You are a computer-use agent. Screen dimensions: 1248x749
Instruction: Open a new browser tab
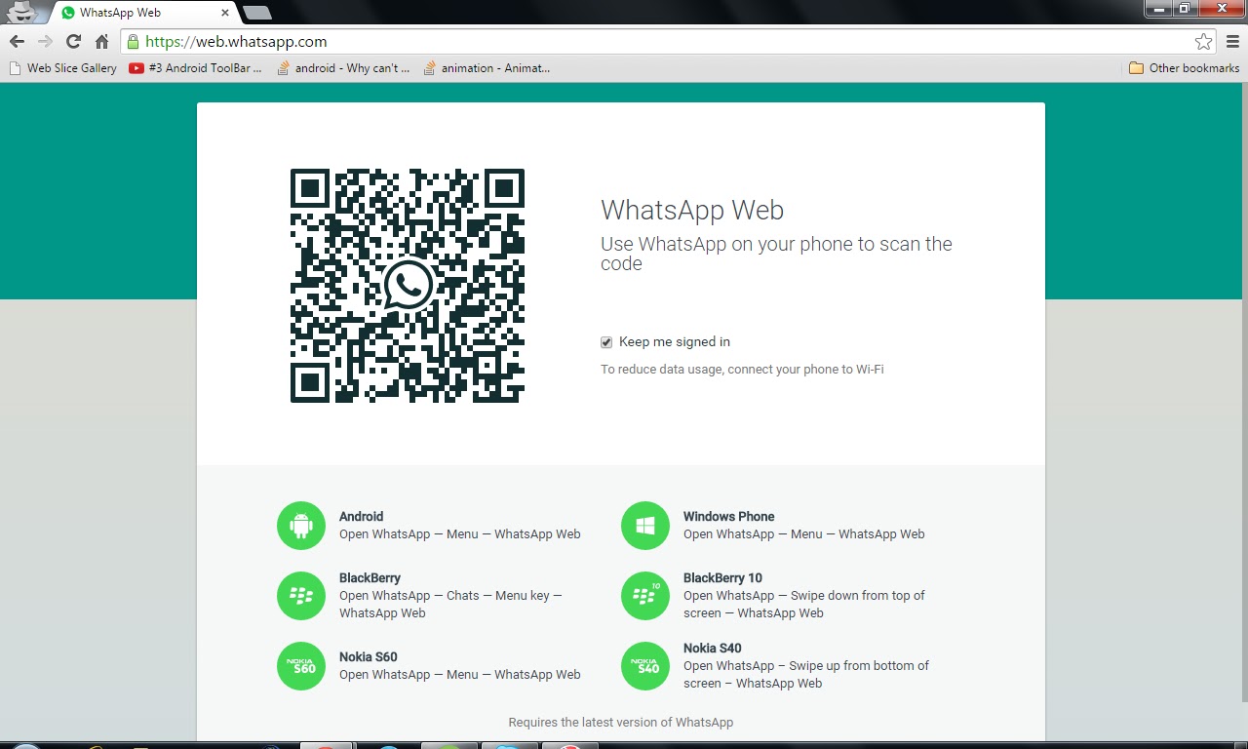[x=257, y=13]
